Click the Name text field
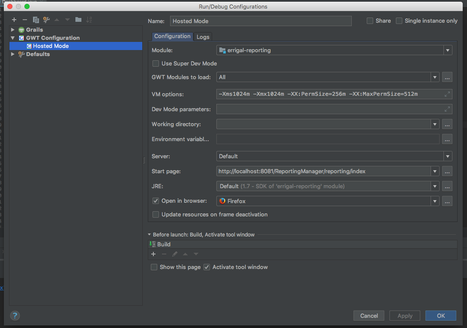This screenshot has width=467, height=328. coord(260,21)
